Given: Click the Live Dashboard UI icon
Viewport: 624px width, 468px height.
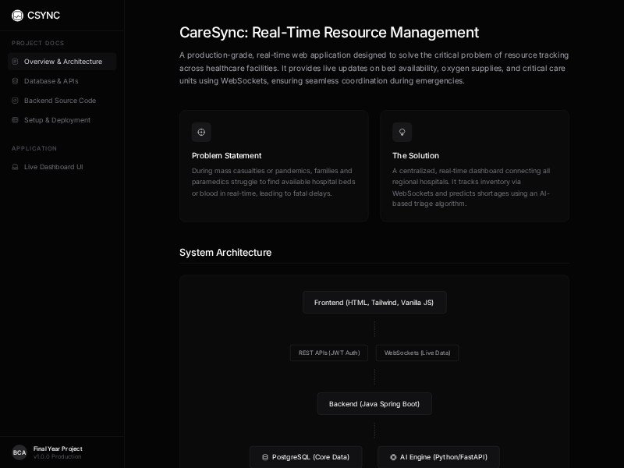Looking at the screenshot, I should pos(15,167).
